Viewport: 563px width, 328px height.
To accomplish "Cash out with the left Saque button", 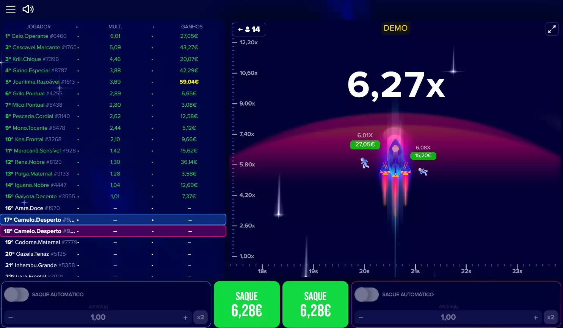I will (x=247, y=304).
